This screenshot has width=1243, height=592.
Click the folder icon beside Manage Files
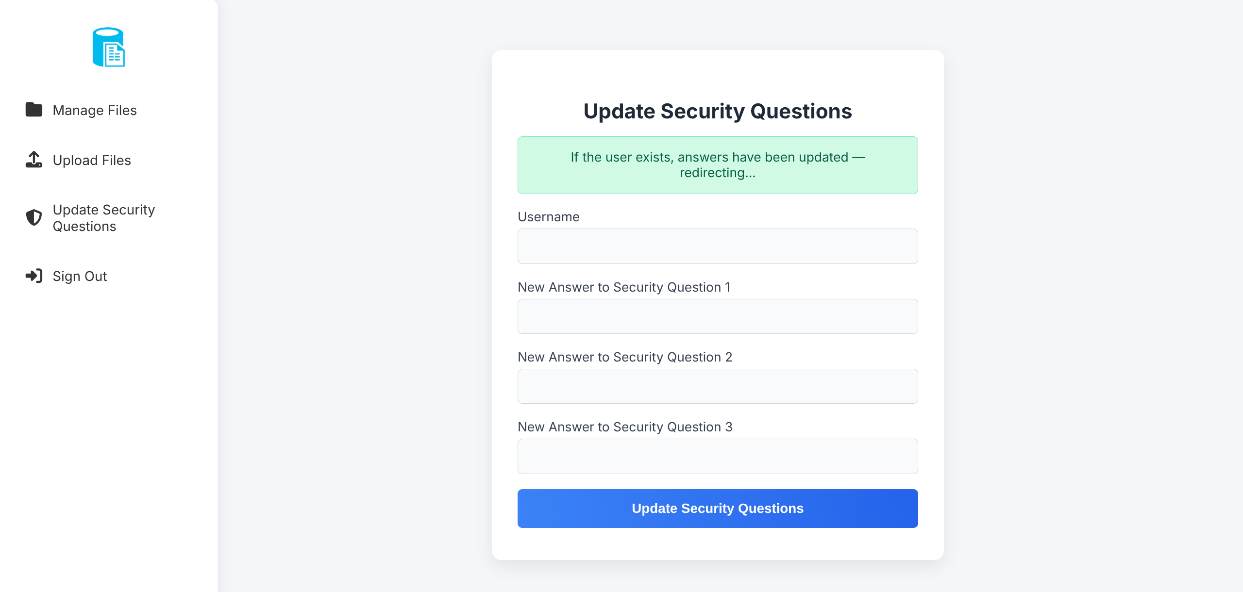click(34, 110)
